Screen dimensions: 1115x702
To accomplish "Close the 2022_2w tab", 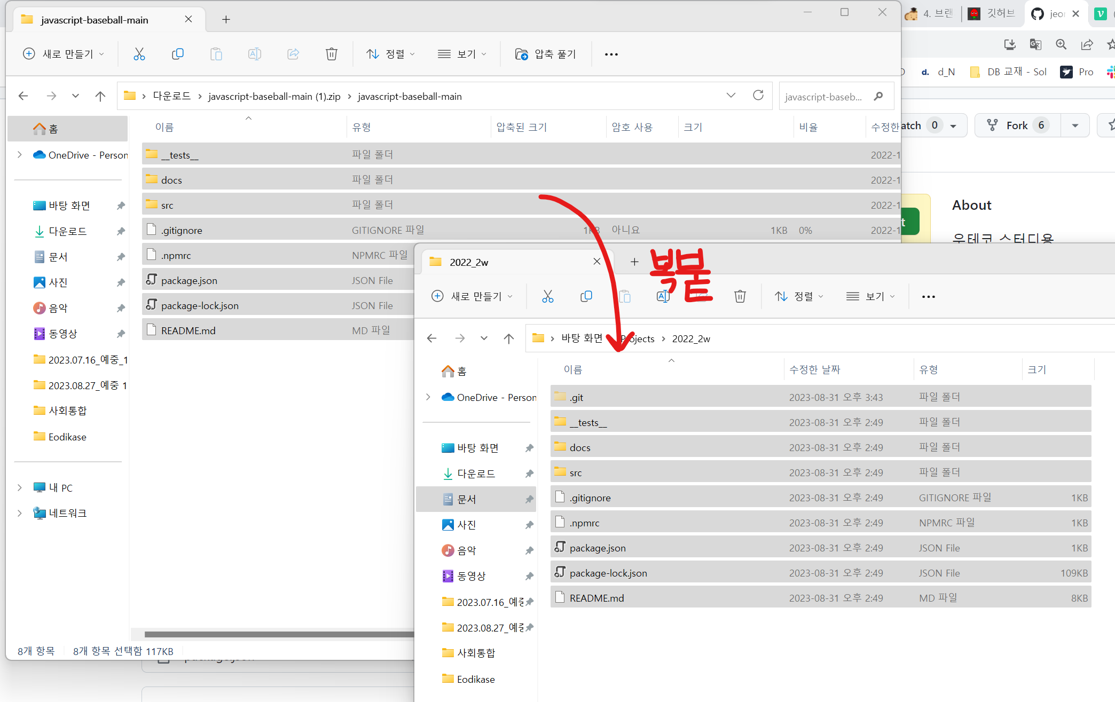I will point(597,262).
